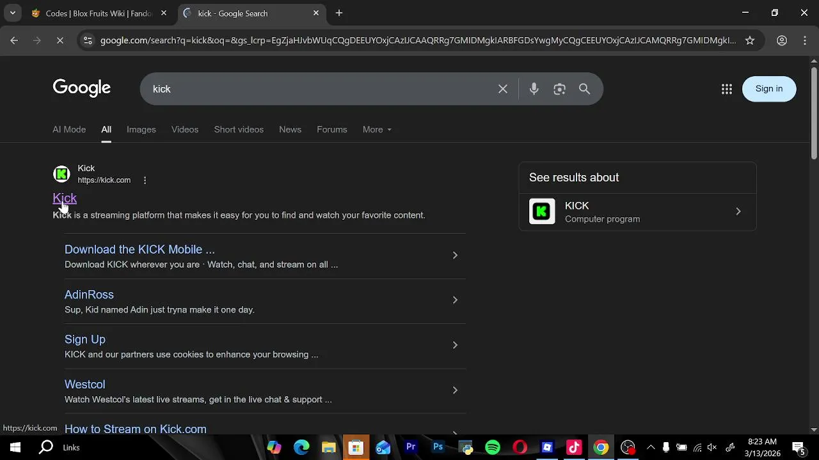Open the AdinRoss sitelink
Screen dimensions: 819x460
point(89,295)
